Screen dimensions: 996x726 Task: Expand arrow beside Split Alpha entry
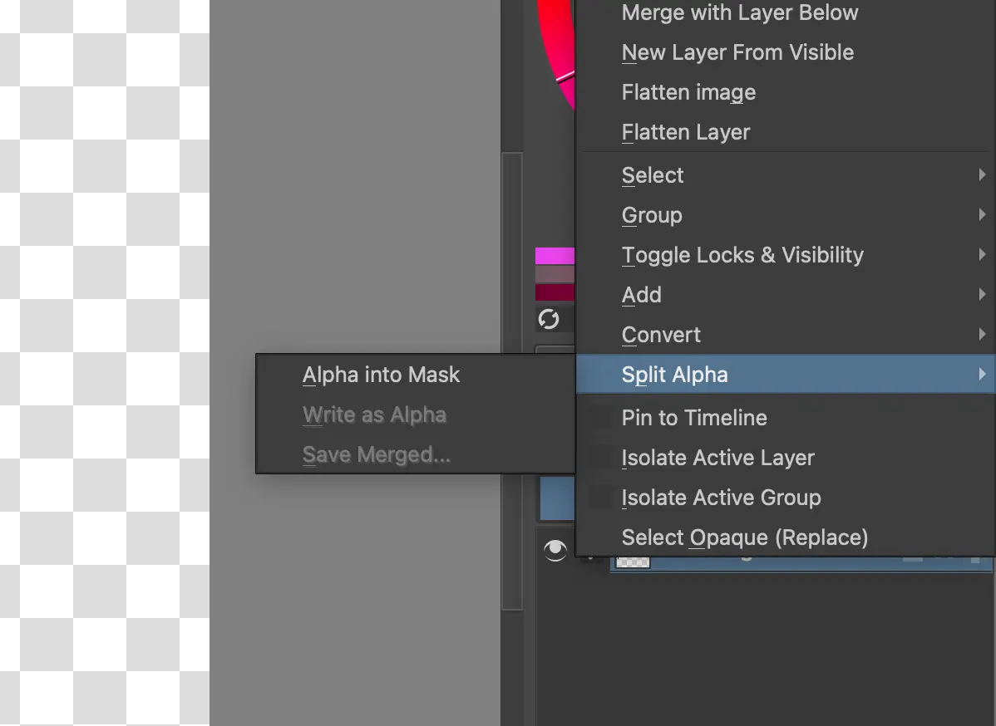pos(982,375)
